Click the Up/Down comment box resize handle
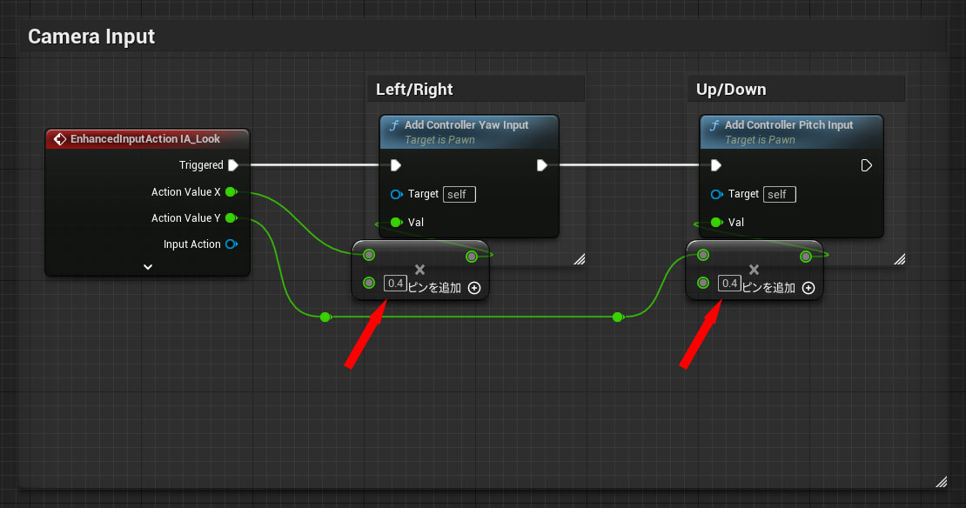The height and width of the screenshot is (508, 966). point(900,259)
